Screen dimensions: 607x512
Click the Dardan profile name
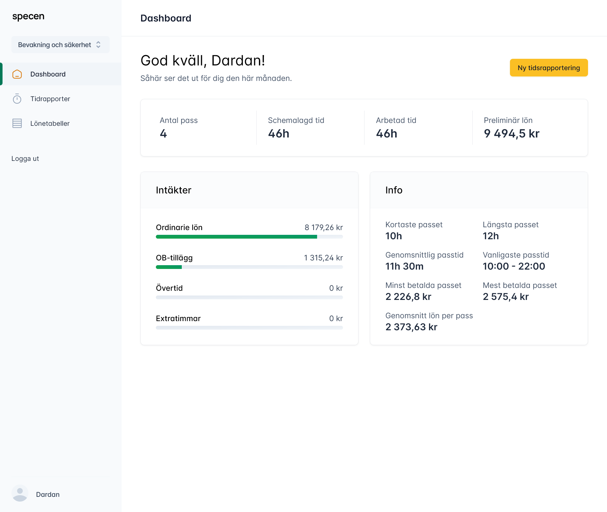tap(48, 494)
